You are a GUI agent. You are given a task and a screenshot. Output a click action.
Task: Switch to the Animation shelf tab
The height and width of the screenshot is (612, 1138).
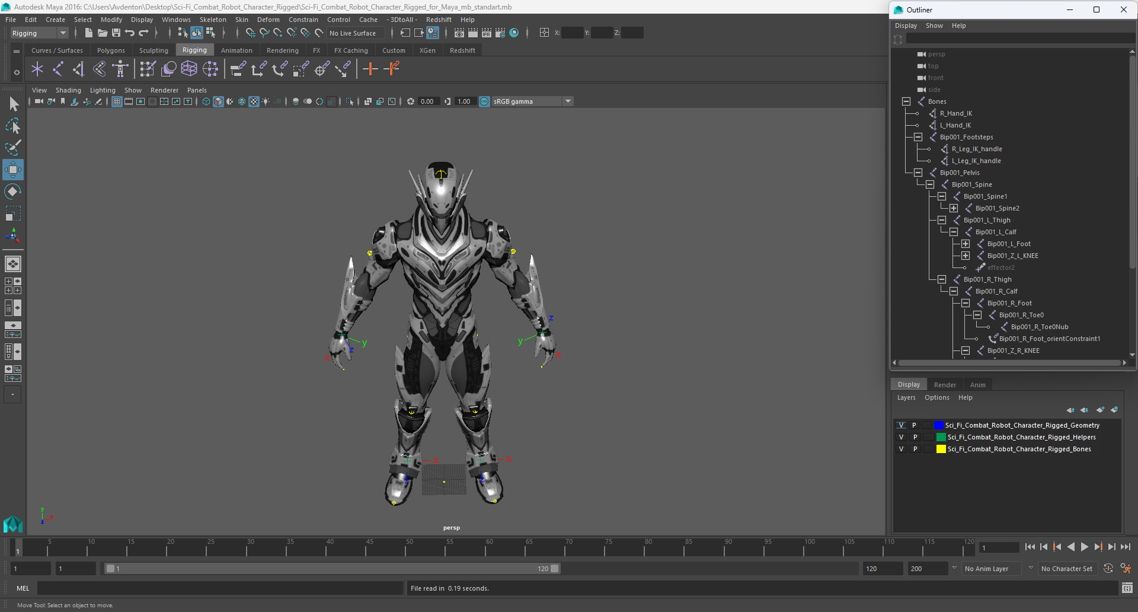tap(236, 50)
